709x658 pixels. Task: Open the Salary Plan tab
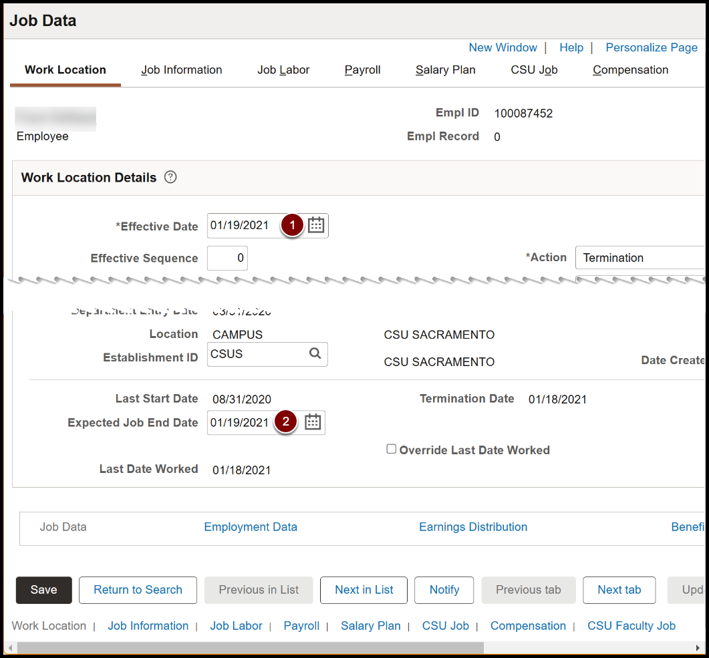[x=446, y=69]
